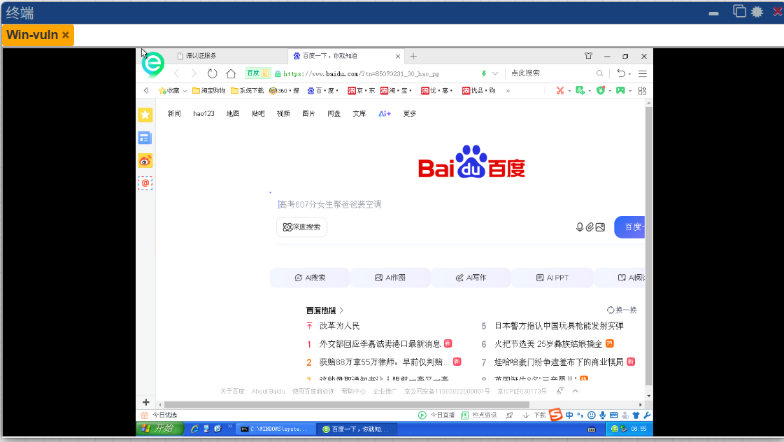This screenshot has height=442, width=784.
Task: Click the Windows 开始 start button
Action: (160, 429)
